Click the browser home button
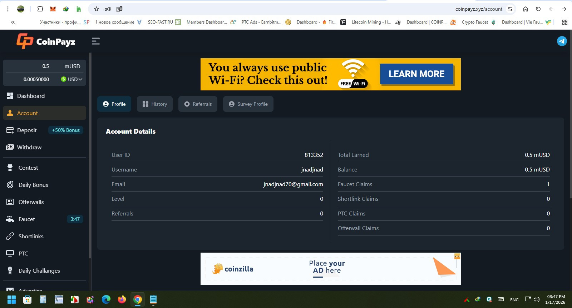The image size is (572, 308). click(x=525, y=9)
